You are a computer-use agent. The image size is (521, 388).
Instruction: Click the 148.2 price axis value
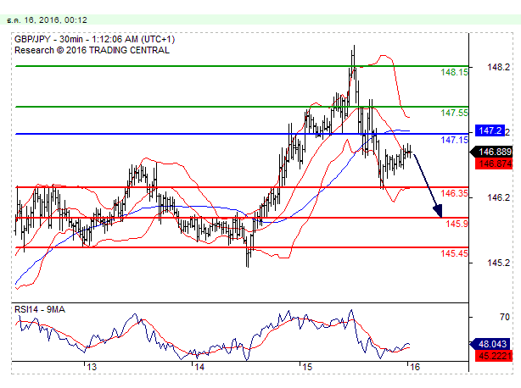point(498,67)
